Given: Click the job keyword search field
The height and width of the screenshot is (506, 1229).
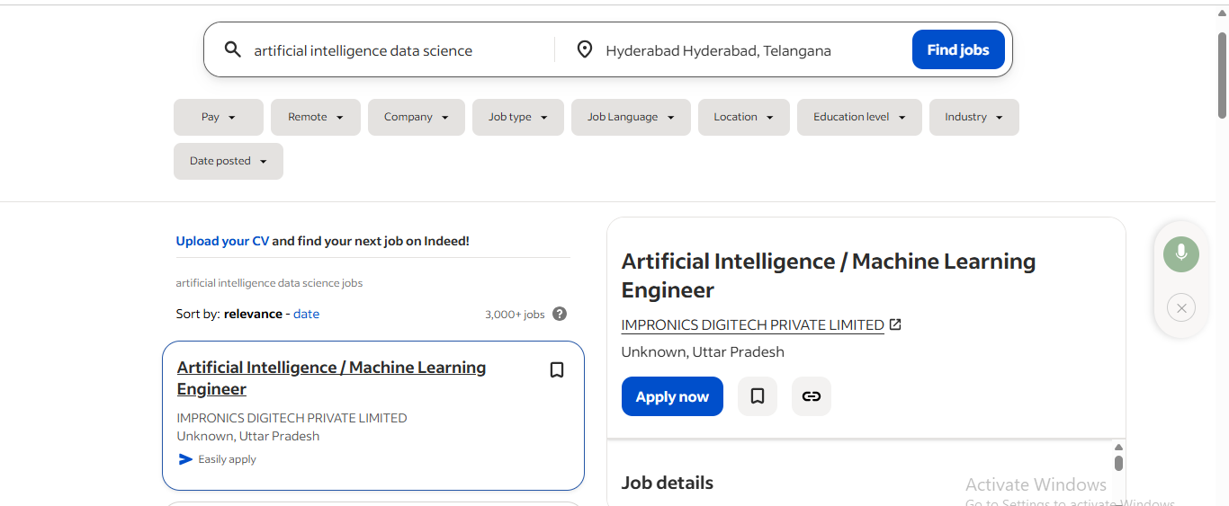Looking at the screenshot, I should pos(400,50).
